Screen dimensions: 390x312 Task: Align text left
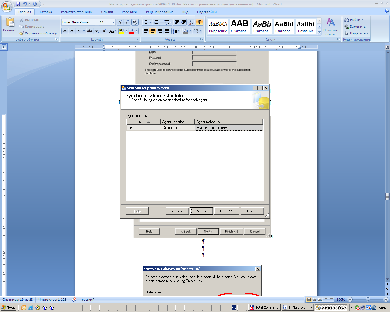click(x=146, y=31)
